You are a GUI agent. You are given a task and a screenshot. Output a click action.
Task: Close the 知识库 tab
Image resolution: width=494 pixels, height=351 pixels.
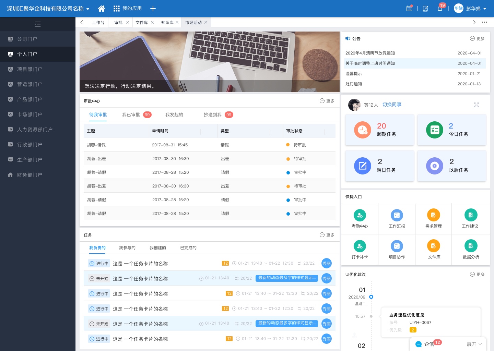tap(177, 22)
